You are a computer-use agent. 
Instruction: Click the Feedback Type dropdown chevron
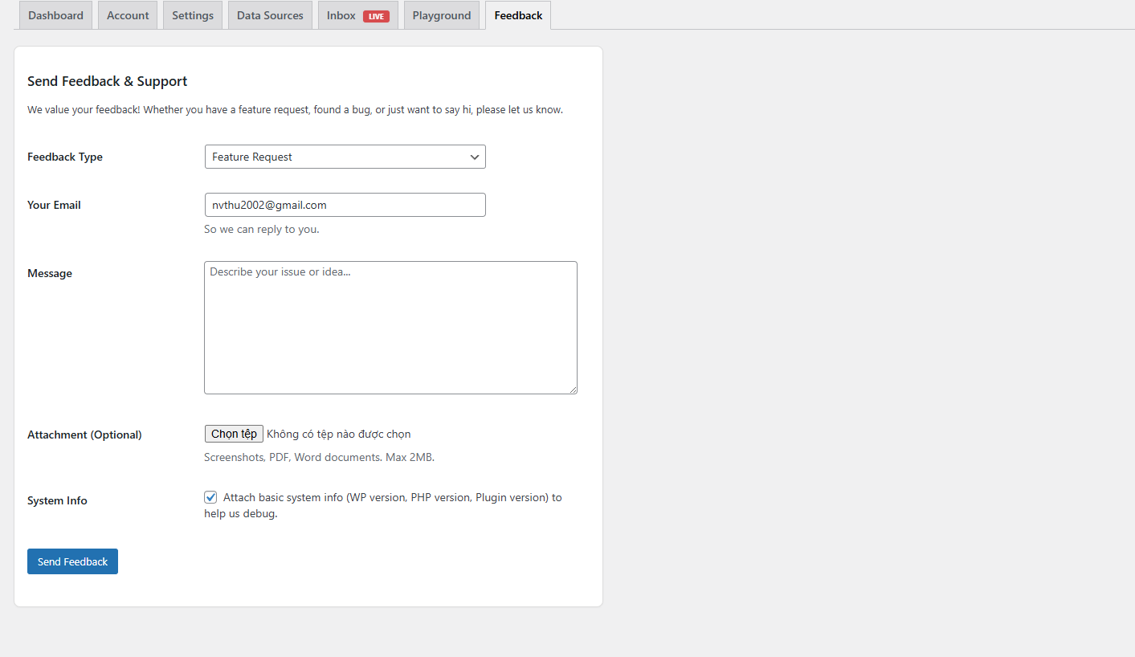click(474, 157)
